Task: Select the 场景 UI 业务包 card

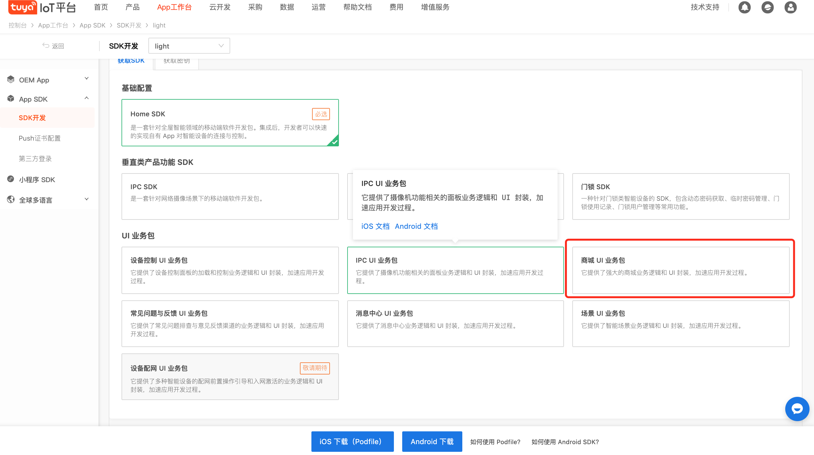Action: coord(680,323)
